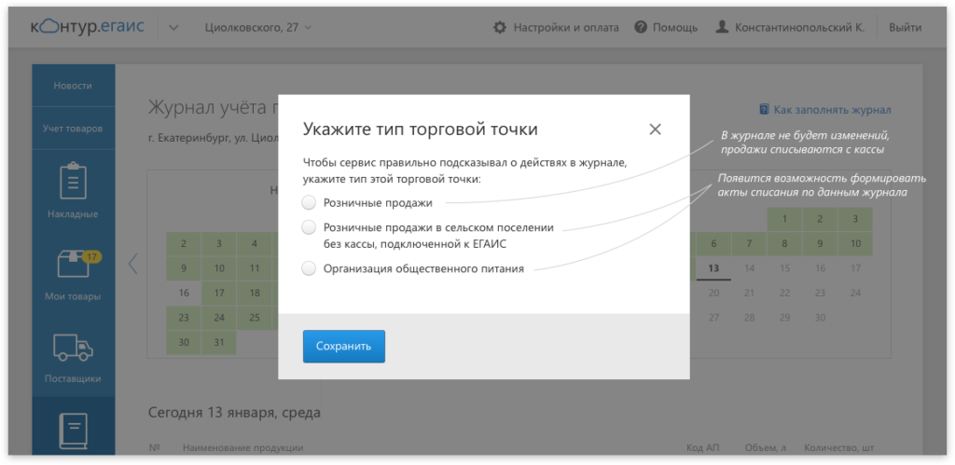Click the Как заполнять журнал help link

[x=825, y=110]
